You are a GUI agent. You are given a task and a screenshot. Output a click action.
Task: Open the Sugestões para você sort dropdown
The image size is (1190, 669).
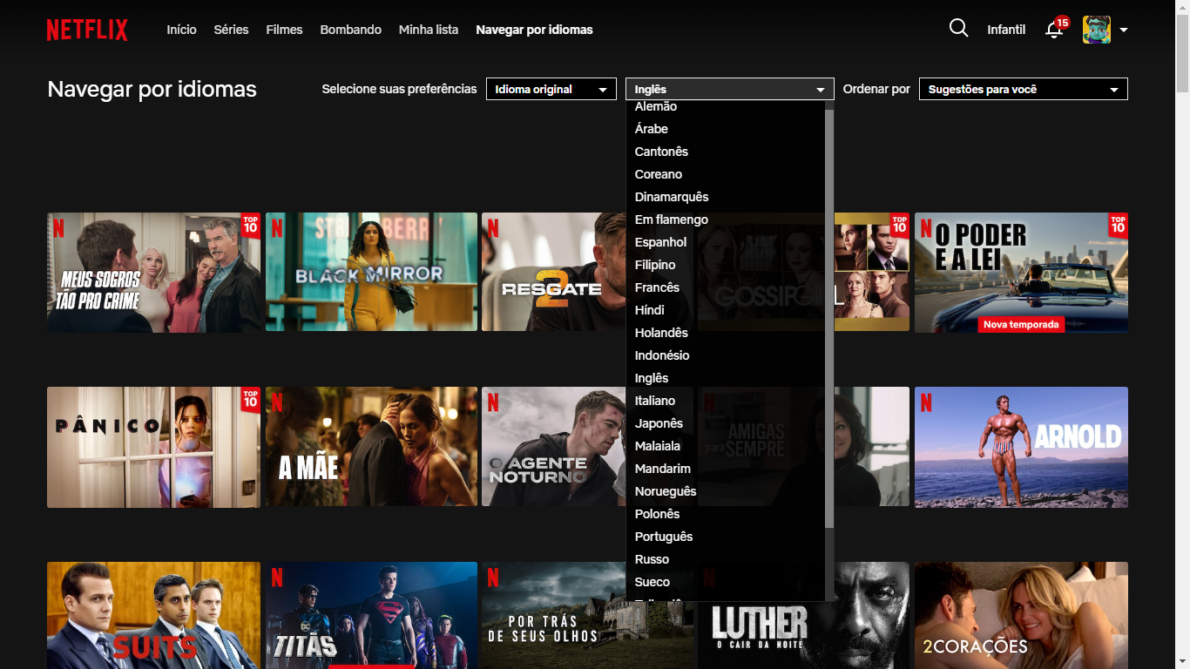tap(1023, 89)
